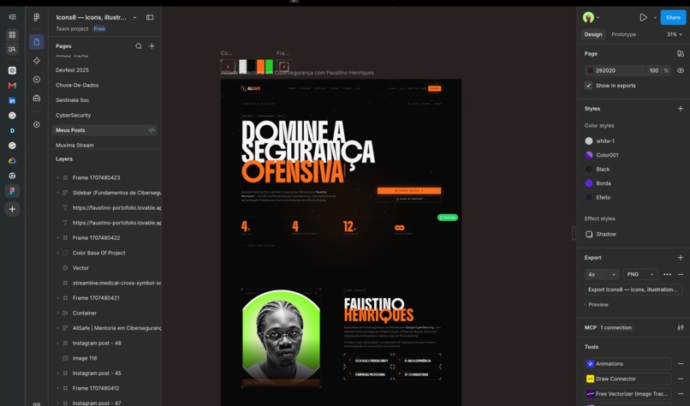Select the file pages icon in Figma sidebar
690x406 pixels.
tap(37, 42)
